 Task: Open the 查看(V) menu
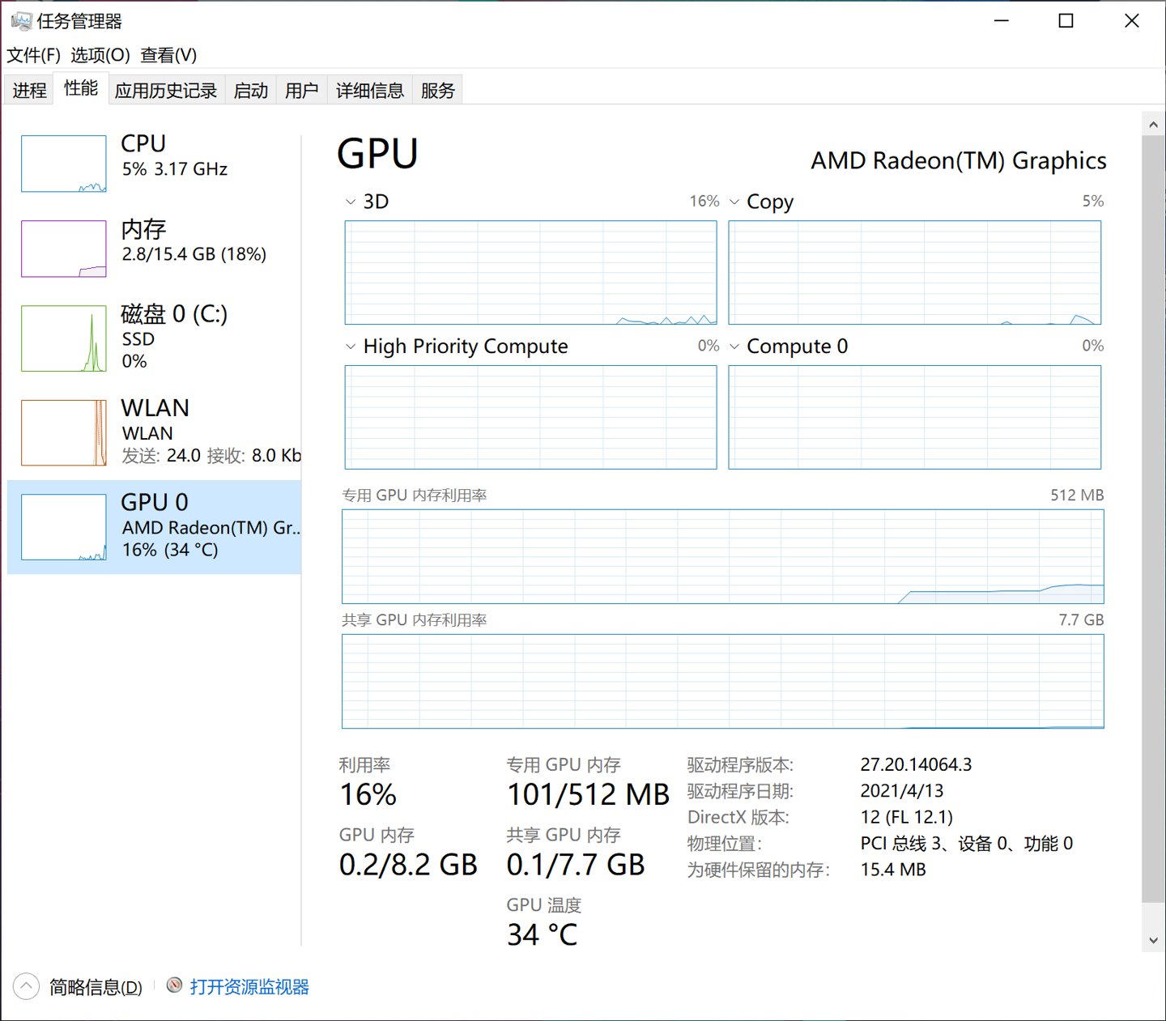168,55
